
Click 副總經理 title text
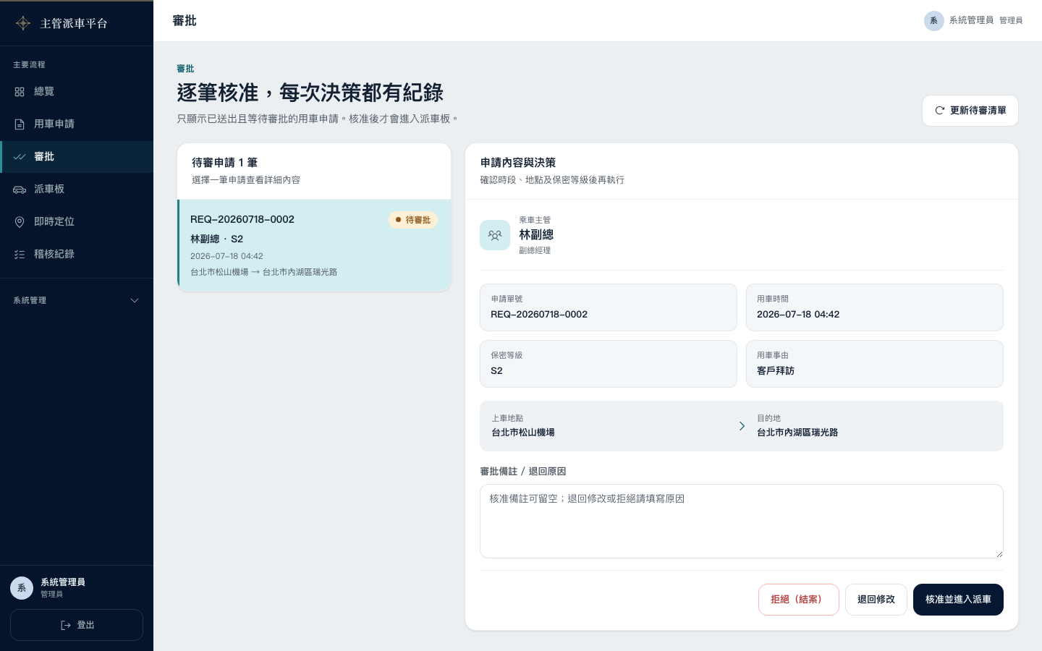pyautogui.click(x=535, y=250)
